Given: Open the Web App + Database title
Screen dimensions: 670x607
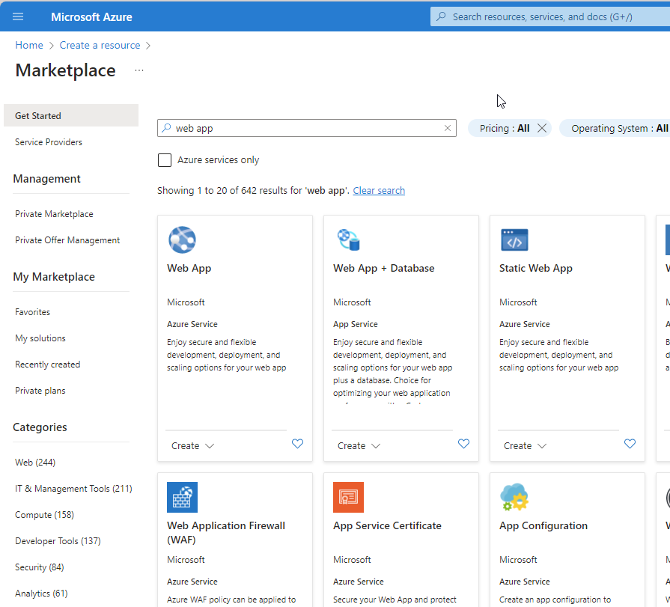Looking at the screenshot, I should pos(384,268).
